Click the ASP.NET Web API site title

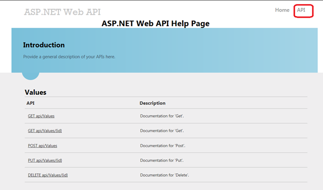62,12
